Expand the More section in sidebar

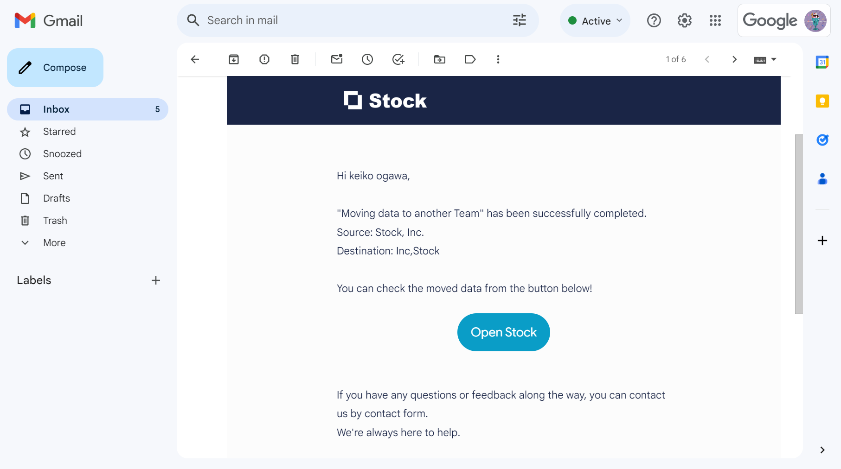point(54,242)
